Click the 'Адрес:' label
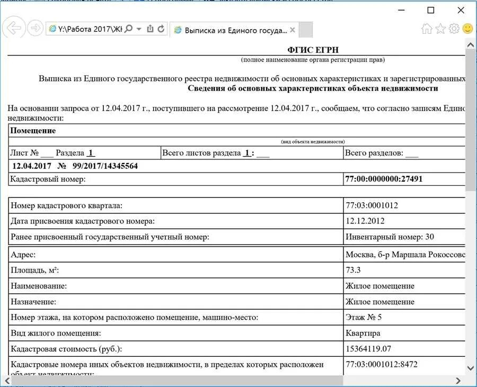 [x=23, y=255]
